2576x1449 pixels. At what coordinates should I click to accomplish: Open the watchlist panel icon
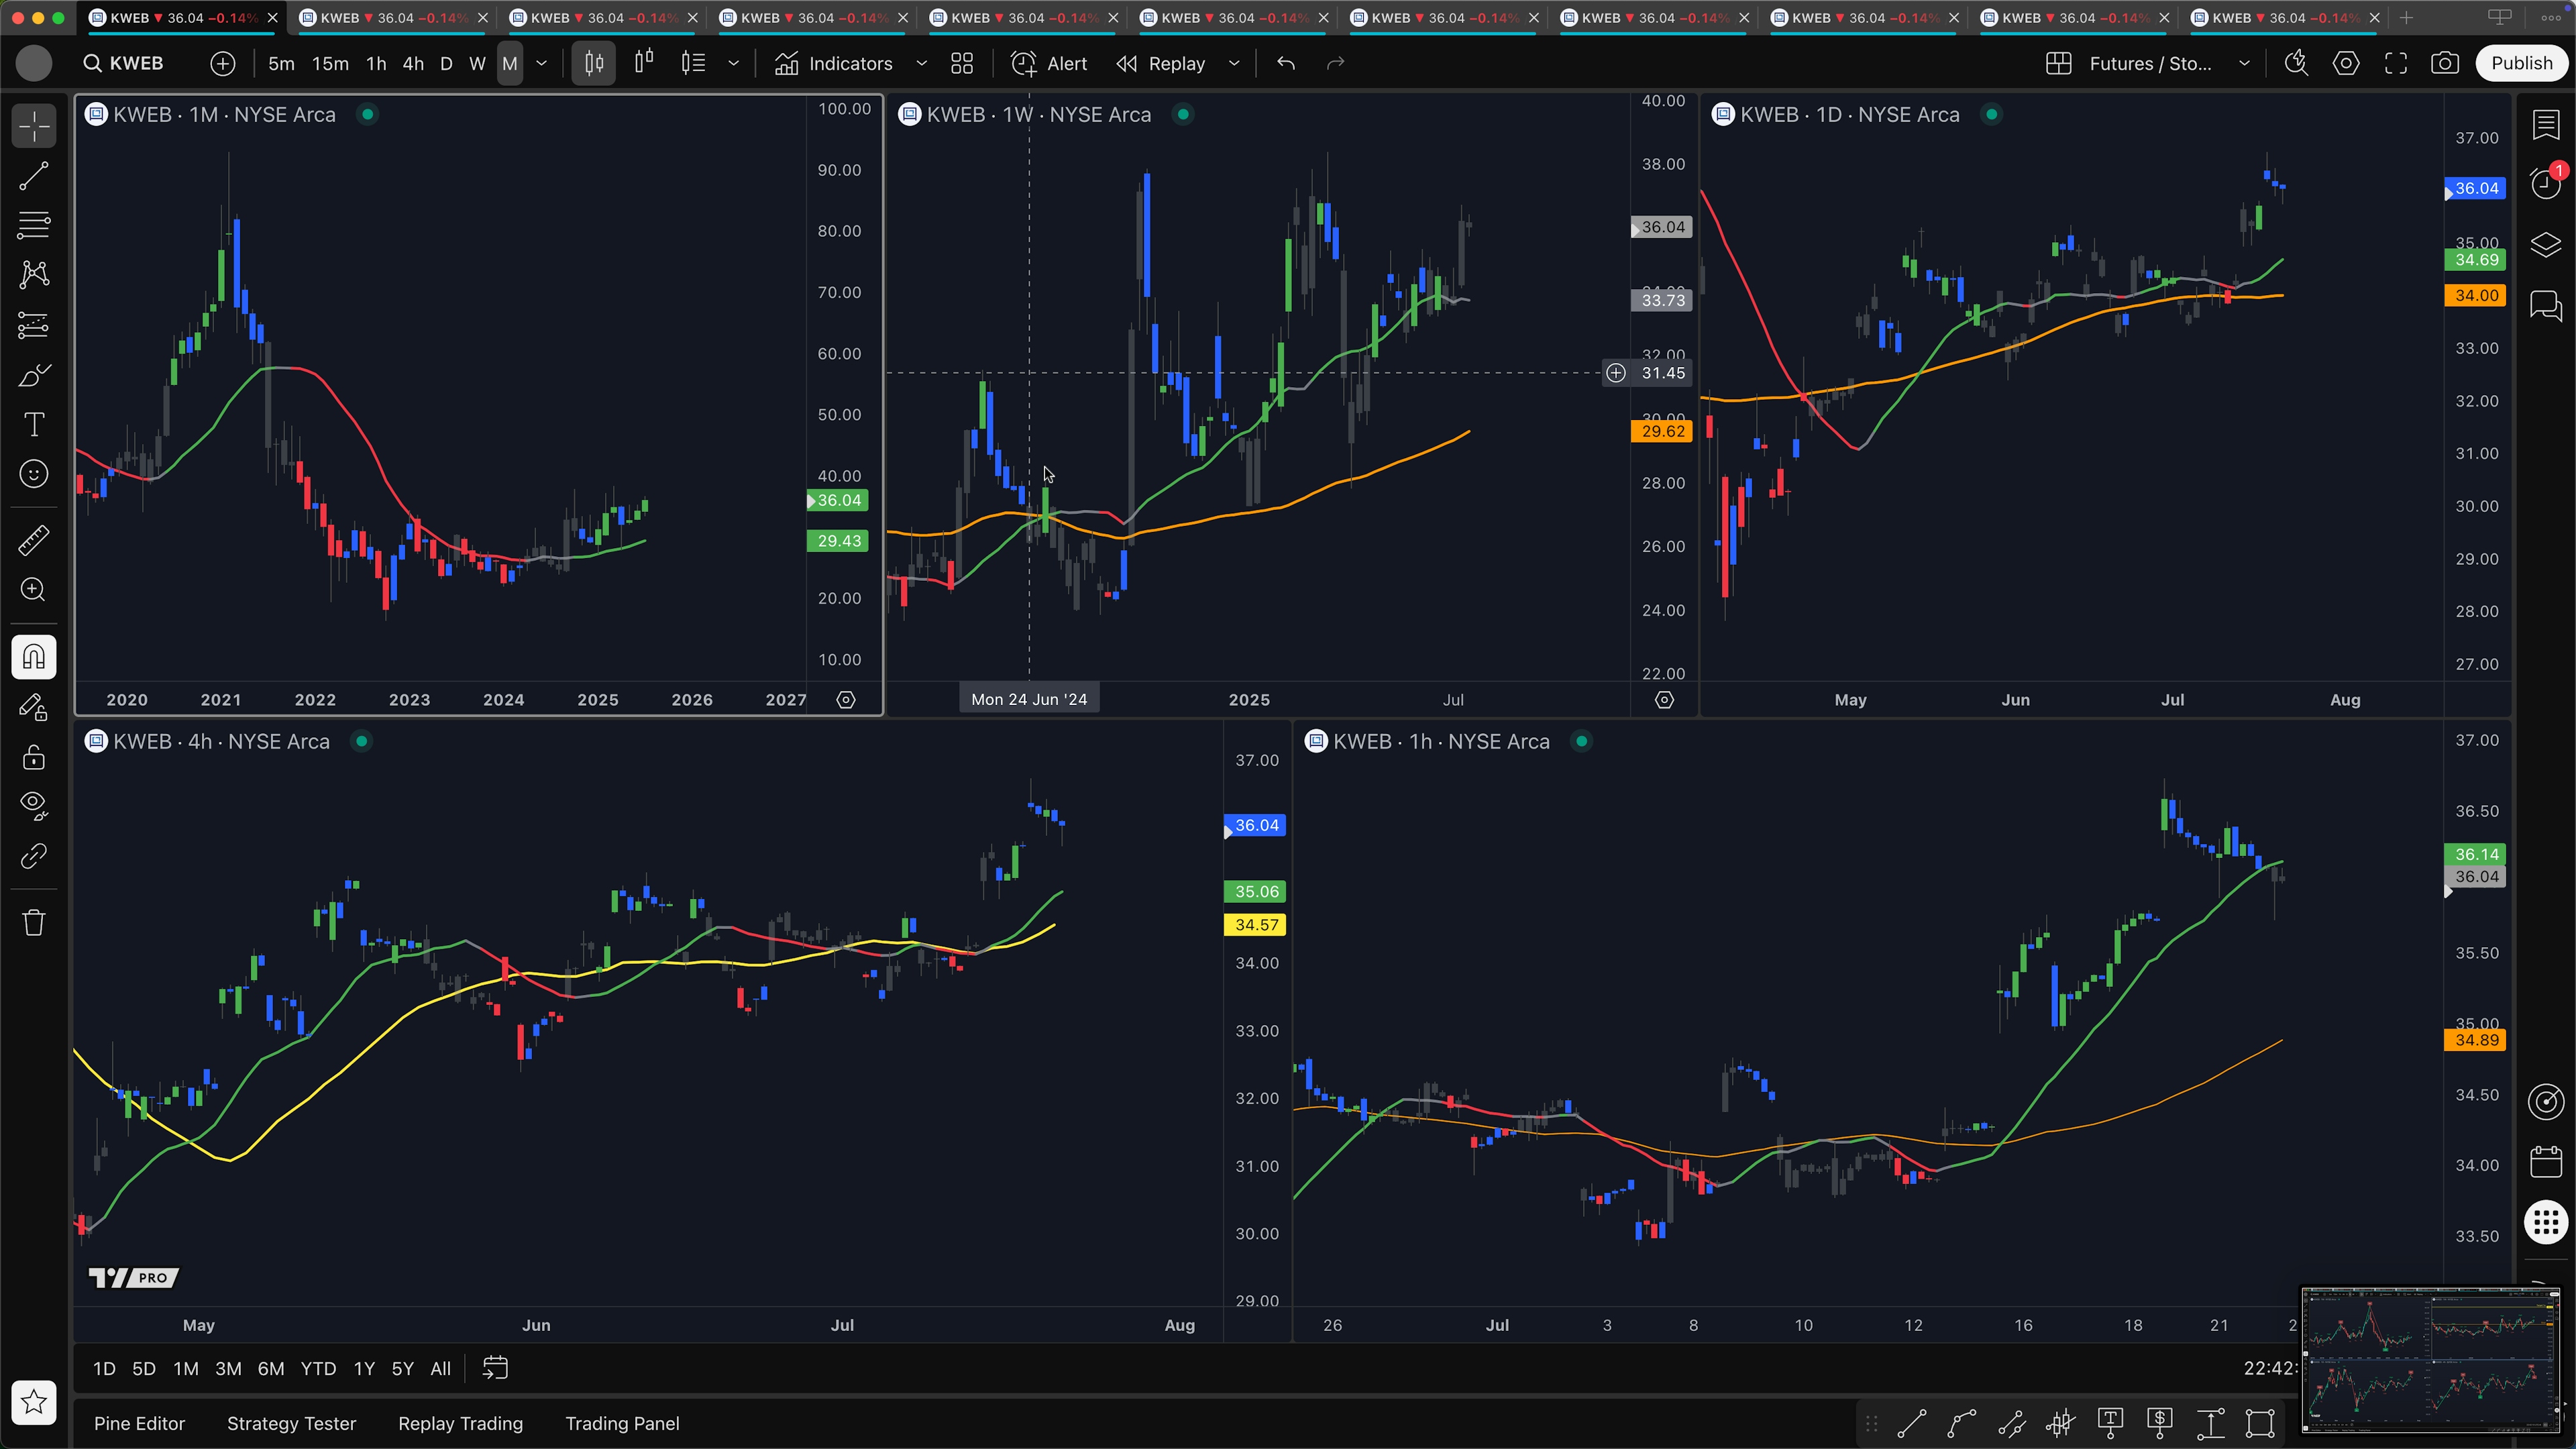pyautogui.click(x=2546, y=126)
